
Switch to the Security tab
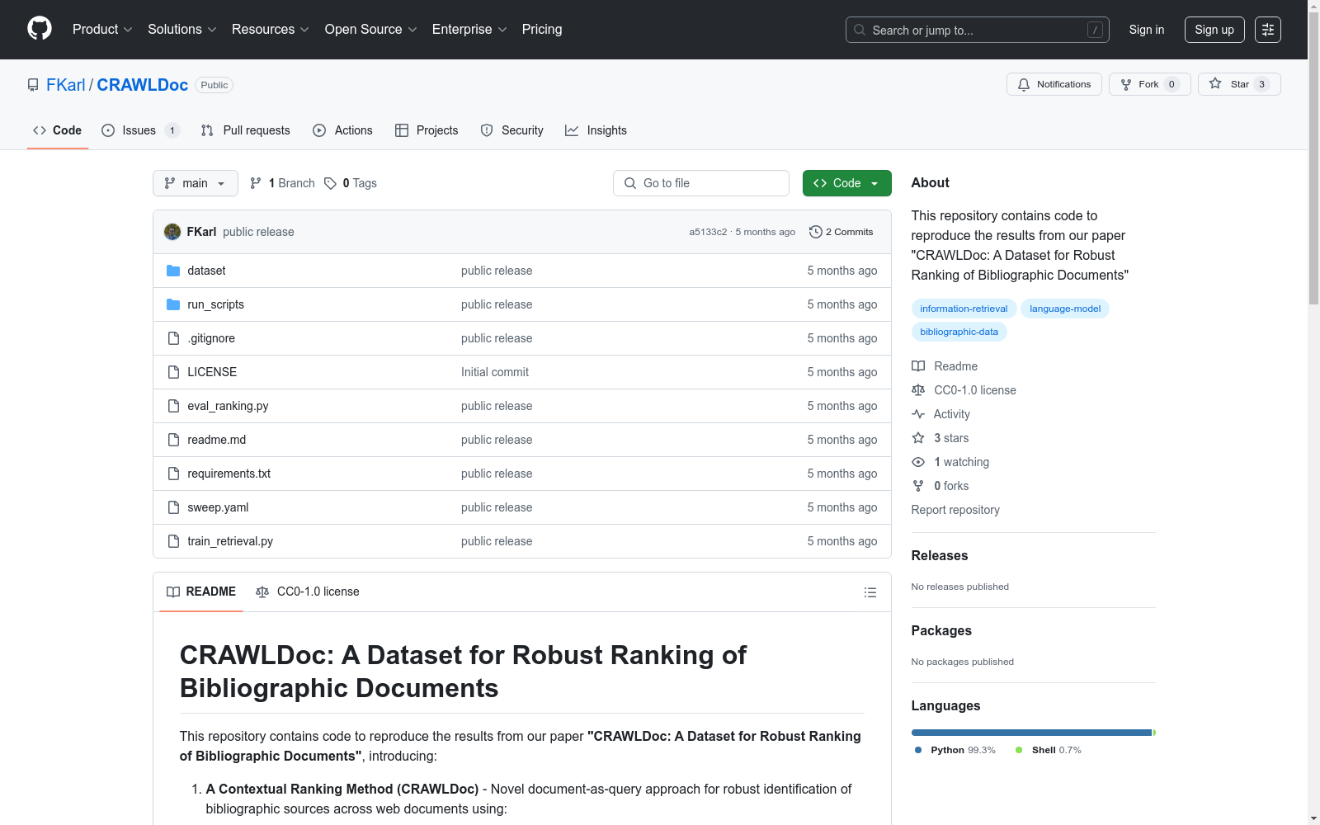coord(511,130)
